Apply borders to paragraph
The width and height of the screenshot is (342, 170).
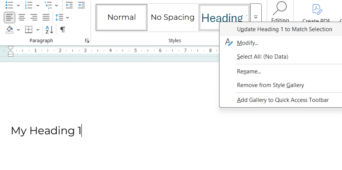[x=29, y=29]
